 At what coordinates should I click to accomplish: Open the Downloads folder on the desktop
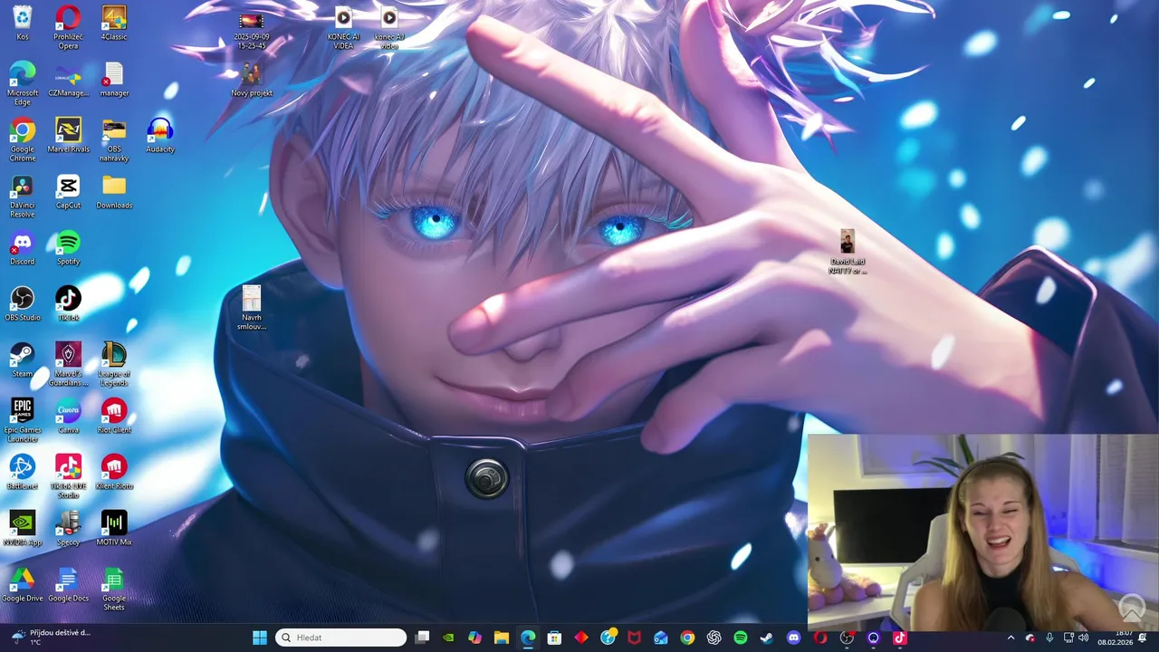tap(114, 192)
